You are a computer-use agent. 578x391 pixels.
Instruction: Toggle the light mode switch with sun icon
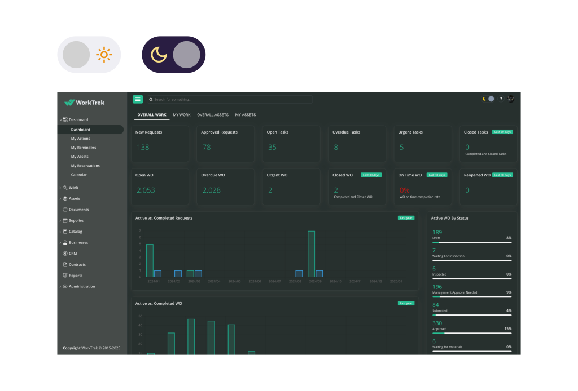pos(89,54)
